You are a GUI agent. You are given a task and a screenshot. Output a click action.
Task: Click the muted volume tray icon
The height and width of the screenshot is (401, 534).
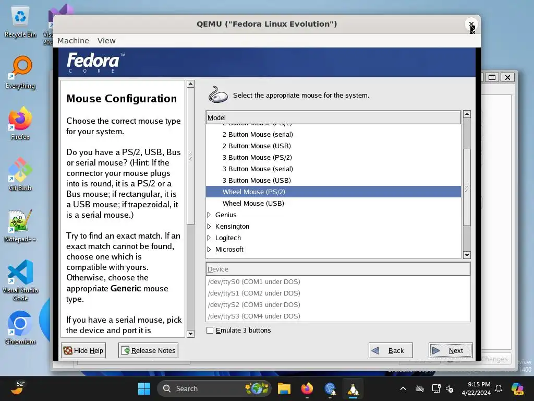[x=450, y=388]
